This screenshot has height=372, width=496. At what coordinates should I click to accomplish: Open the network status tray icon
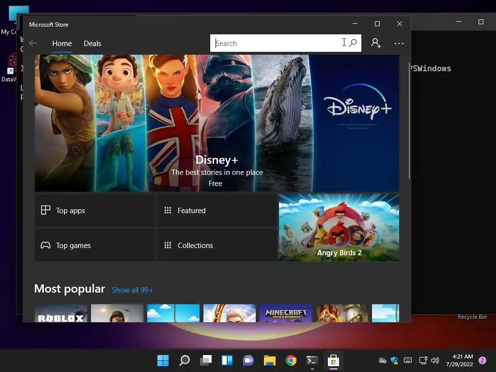[x=423, y=360]
